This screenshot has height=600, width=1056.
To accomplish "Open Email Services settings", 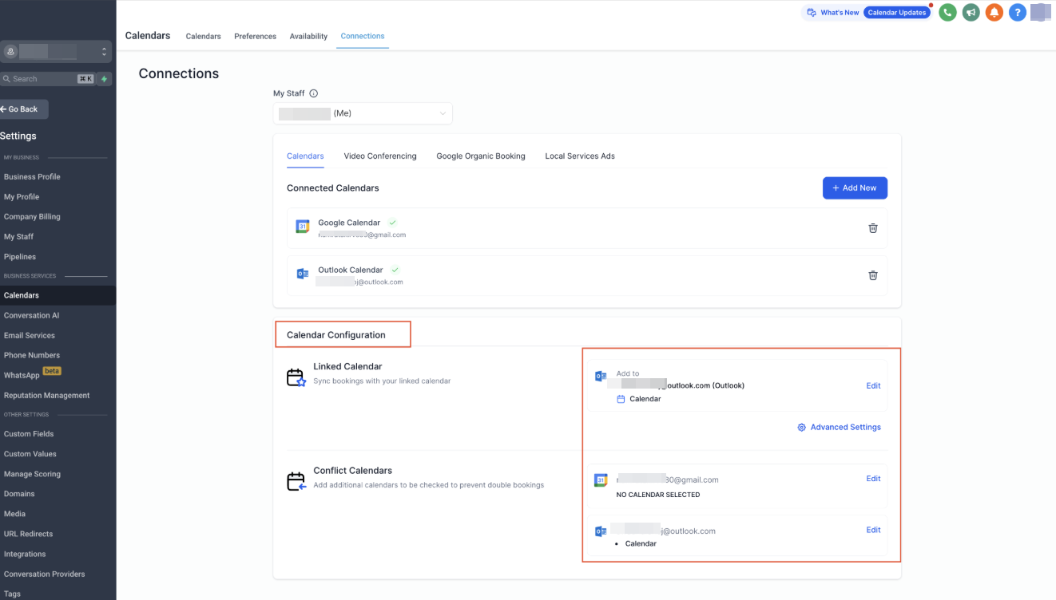I will [x=30, y=336].
